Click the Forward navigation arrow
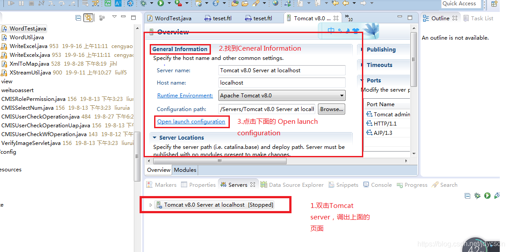 [x=363, y=3]
